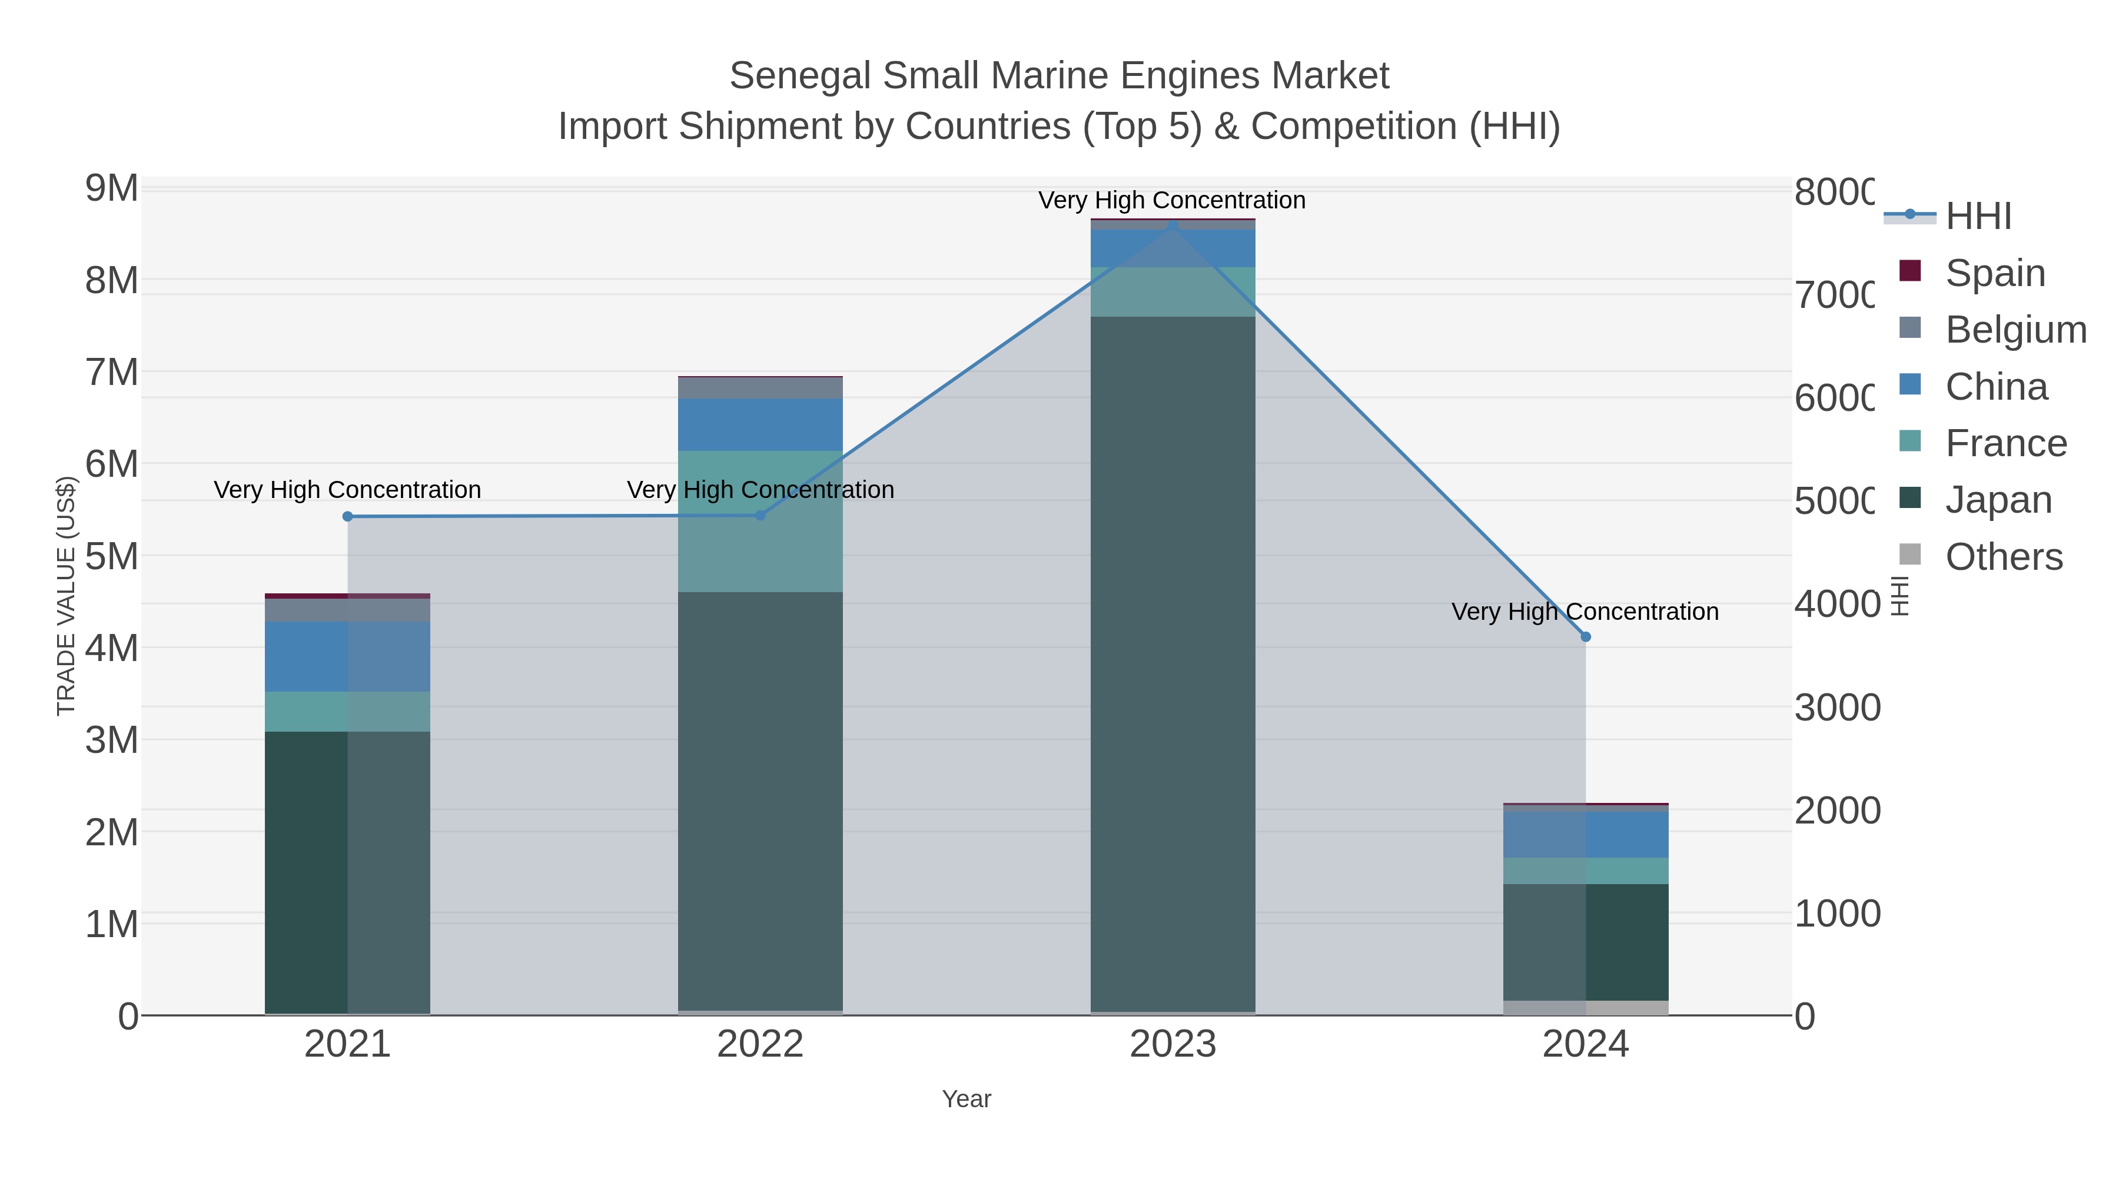Click the 2024 x-axis year label

1586,1045
